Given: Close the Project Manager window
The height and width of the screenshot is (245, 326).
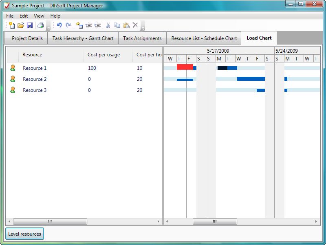Looking at the screenshot, I should tap(314, 4).
